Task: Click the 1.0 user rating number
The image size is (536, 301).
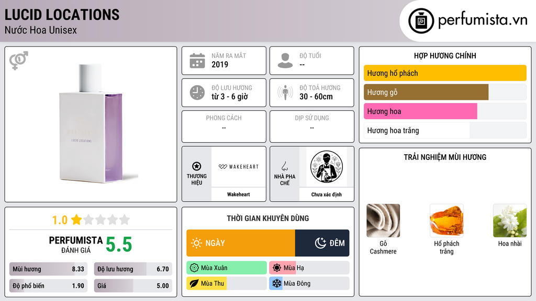Action: pos(60,220)
